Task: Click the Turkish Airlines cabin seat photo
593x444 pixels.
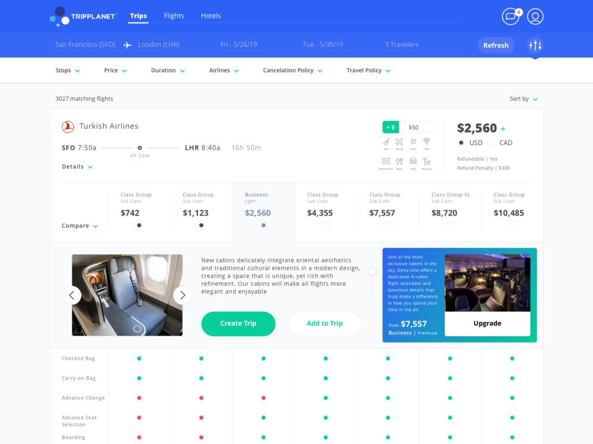Action: (127, 295)
